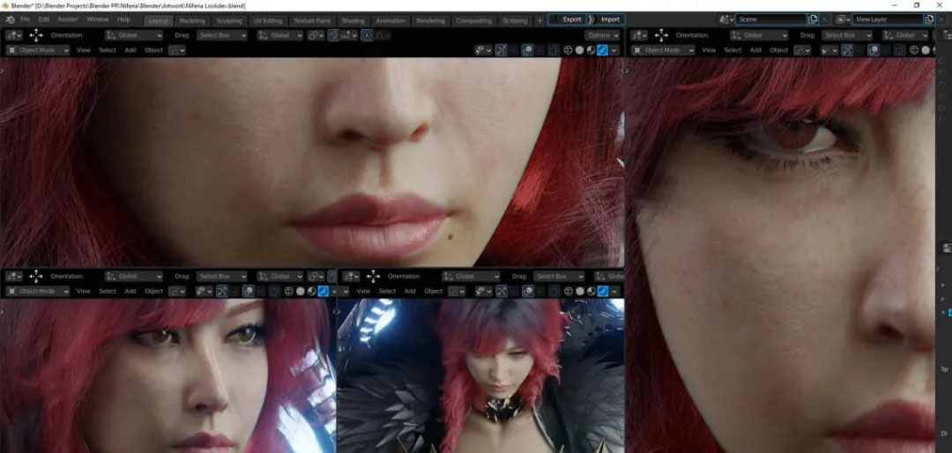Open Object Mode dropdown in top-left viewport
This screenshot has width=952, height=453.
[38, 49]
